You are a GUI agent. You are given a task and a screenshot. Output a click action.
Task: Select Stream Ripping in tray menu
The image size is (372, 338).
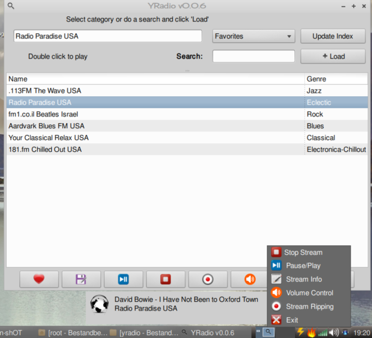tap(309, 307)
